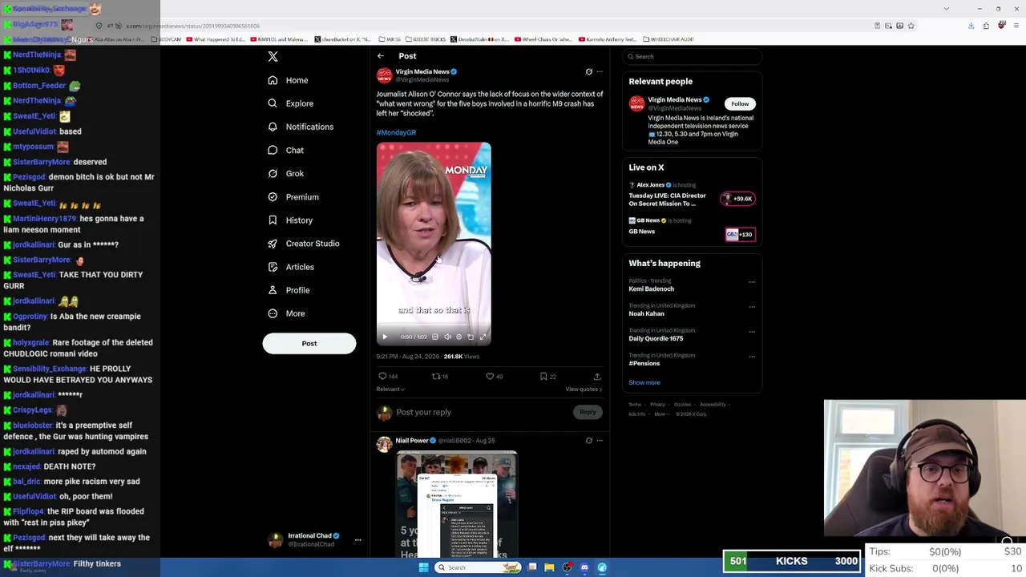This screenshot has width=1026, height=577.
Task: Click the Grok icon on Virgin Media post
Action: tap(589, 71)
